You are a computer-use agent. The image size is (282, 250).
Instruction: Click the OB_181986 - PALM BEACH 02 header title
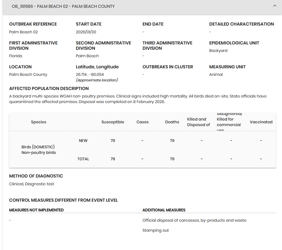[x=63, y=6]
